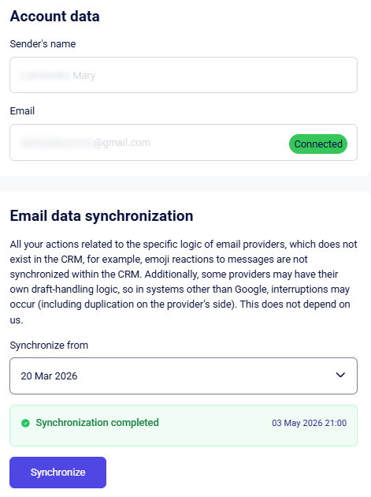This screenshot has height=497, width=371.
Task: Click the @gmail.com text in the email field
Action: pyautogui.click(x=122, y=143)
